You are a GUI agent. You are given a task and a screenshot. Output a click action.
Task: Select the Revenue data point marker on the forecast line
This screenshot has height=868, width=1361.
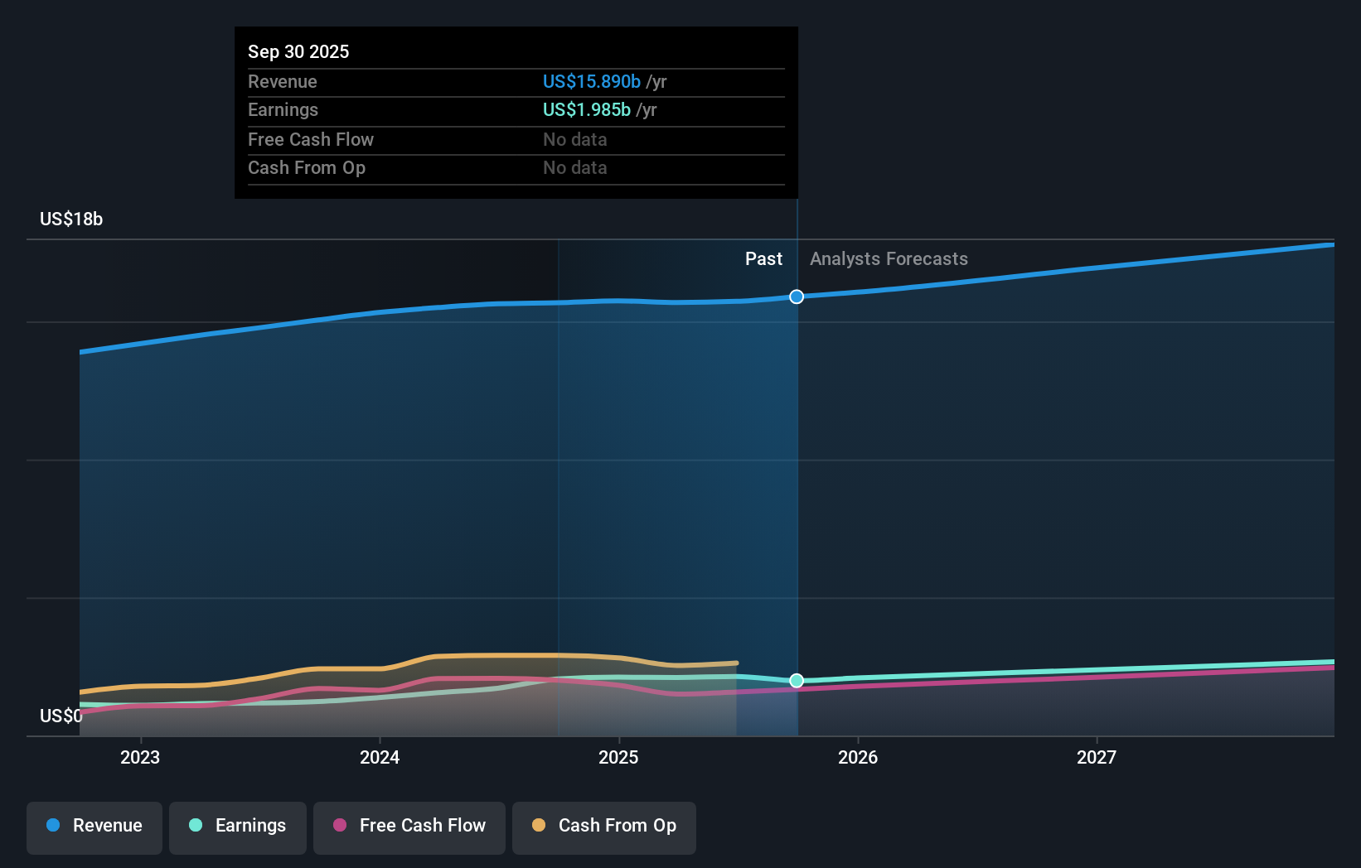[x=796, y=297]
